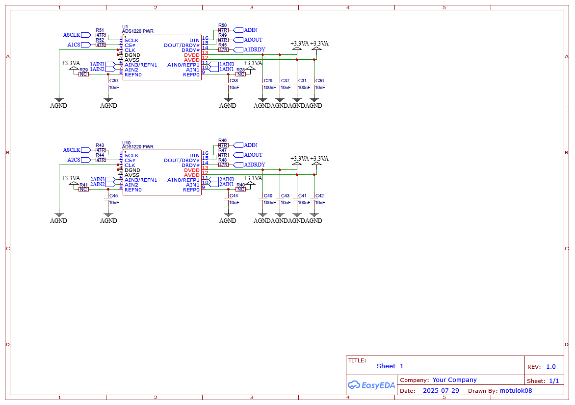The width and height of the screenshot is (575, 405).
Task: Select capacitor C36
Action: pos(314,84)
